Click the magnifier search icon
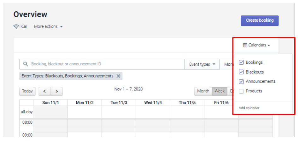The height and width of the screenshot is (141, 299). click(x=26, y=64)
